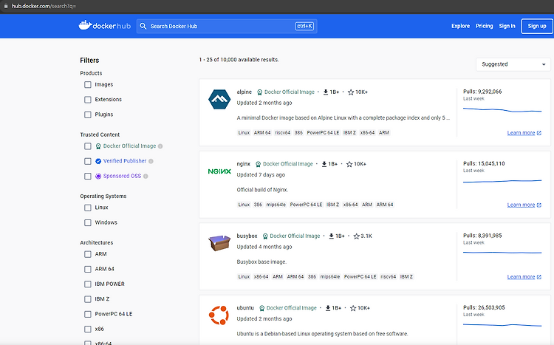Open Pricing in the top navigation
This screenshot has height=345, width=554.
[484, 26]
